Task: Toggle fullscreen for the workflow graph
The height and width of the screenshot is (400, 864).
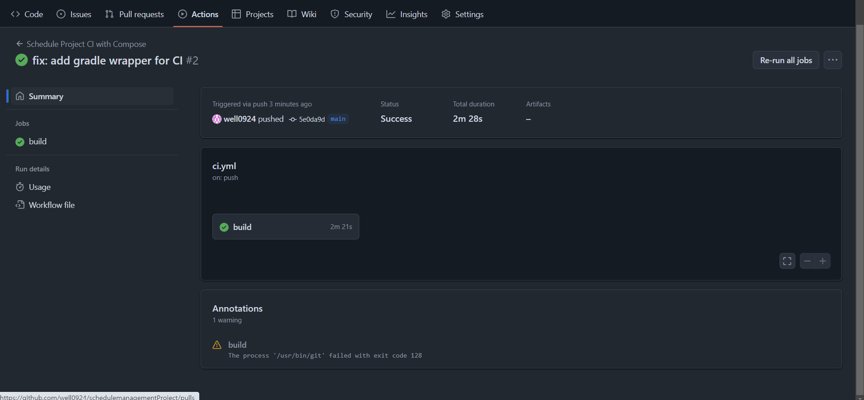Action: coord(787,261)
